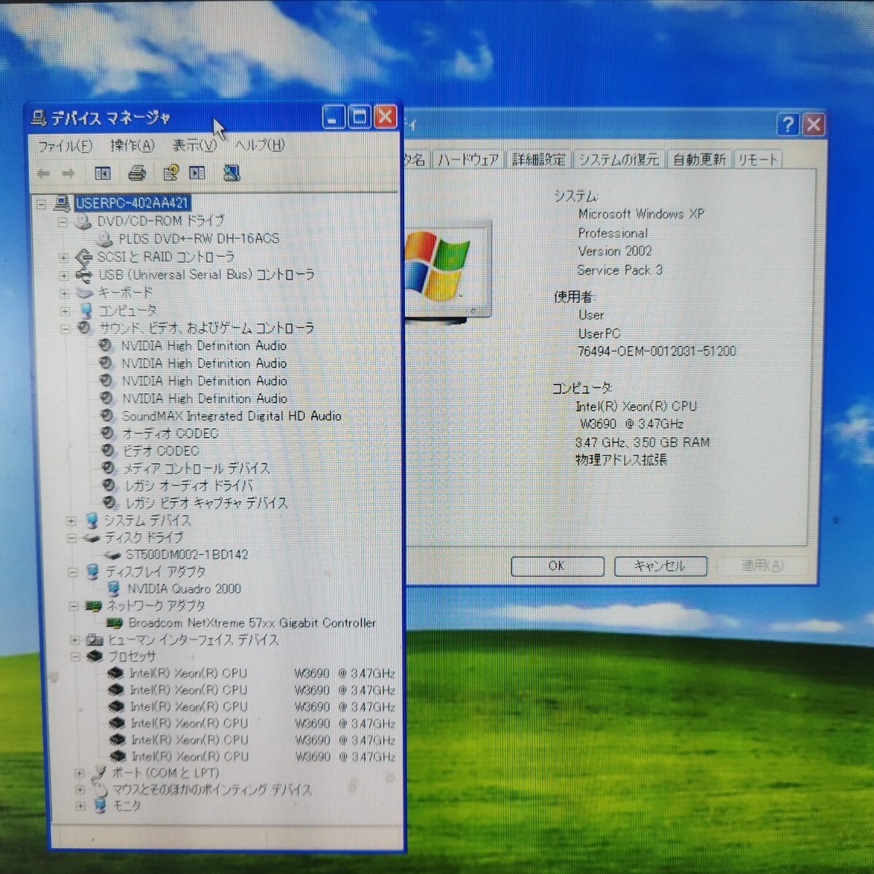Image resolution: width=874 pixels, height=874 pixels.
Task: Expand the モニタ node
Action: tap(81, 806)
